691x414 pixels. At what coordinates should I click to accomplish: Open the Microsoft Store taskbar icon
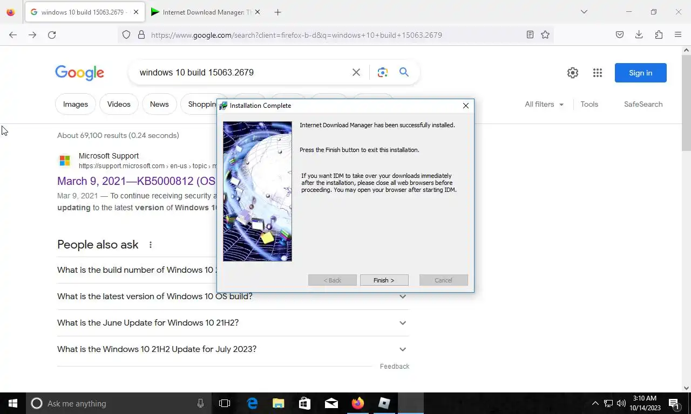[304, 403]
